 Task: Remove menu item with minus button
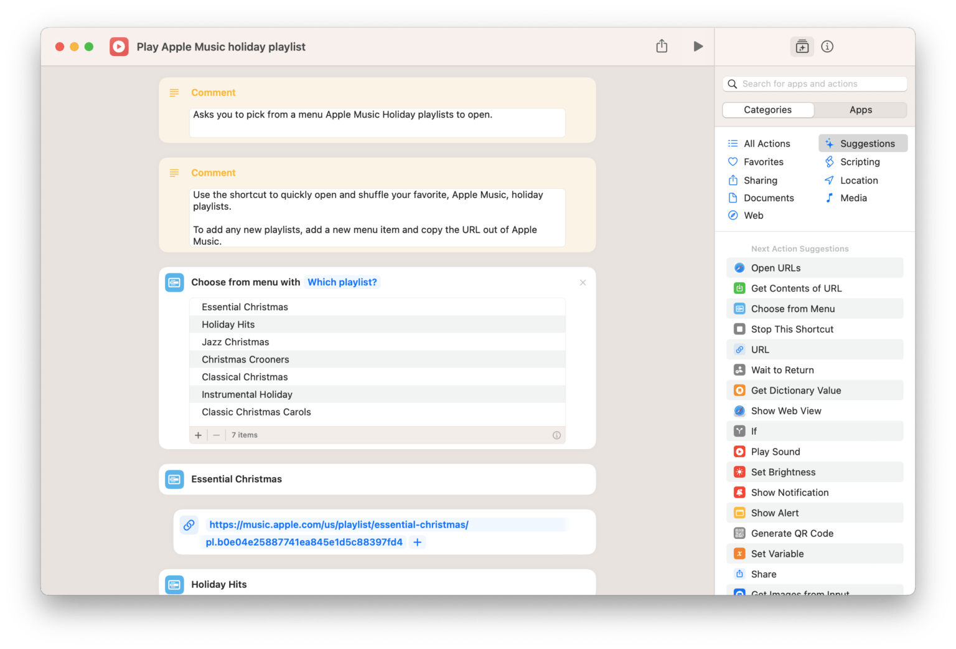[x=216, y=435]
